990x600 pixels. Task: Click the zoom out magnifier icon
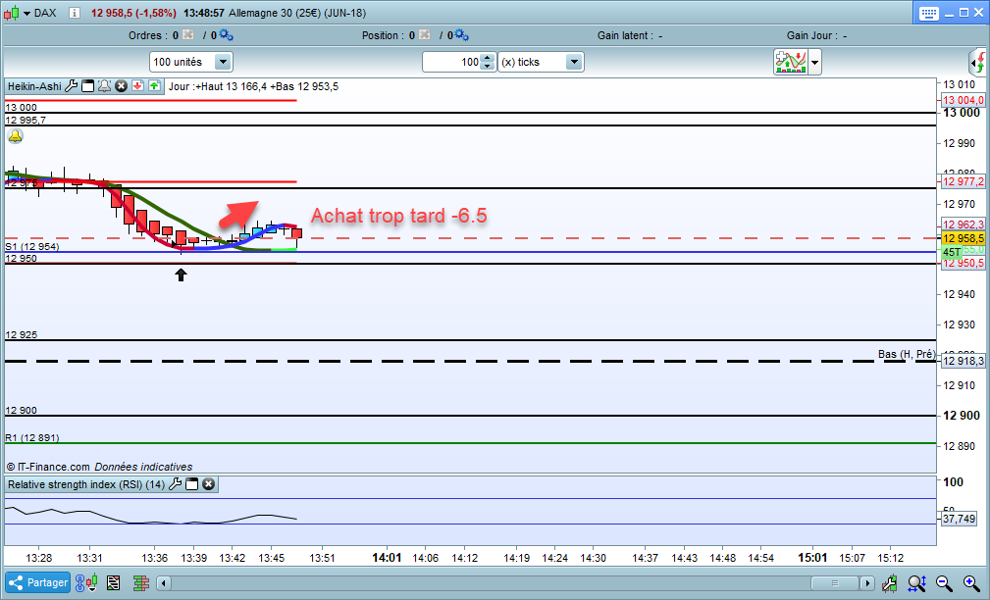[944, 582]
